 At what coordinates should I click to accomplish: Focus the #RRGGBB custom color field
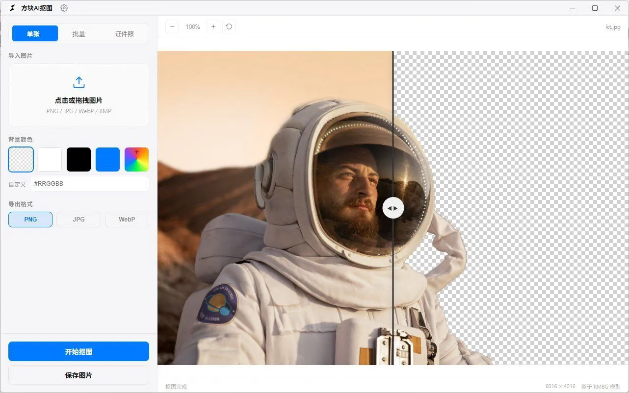tap(89, 184)
